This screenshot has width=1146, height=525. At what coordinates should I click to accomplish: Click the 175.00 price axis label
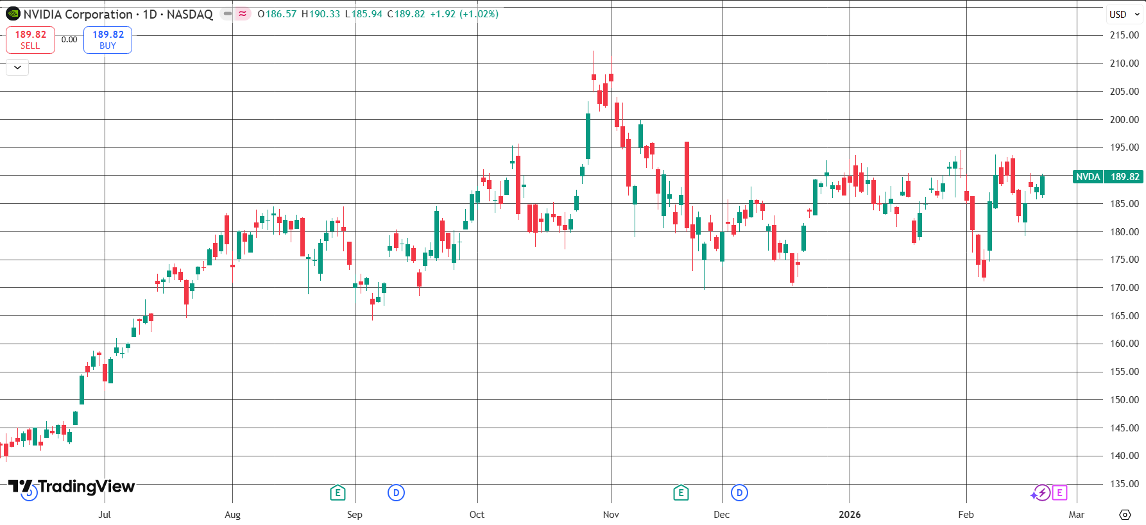click(1124, 260)
